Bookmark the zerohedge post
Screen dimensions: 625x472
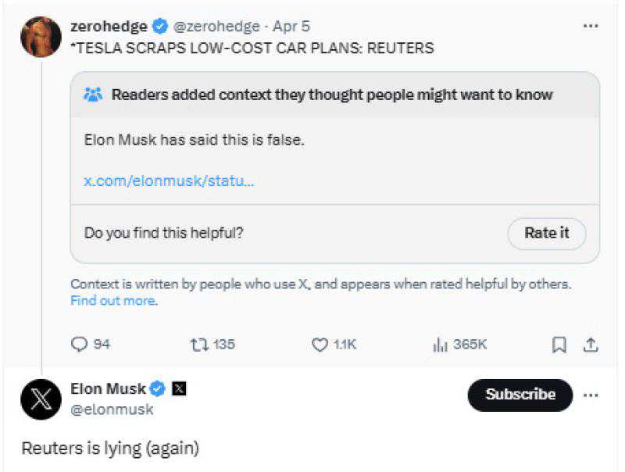(559, 345)
